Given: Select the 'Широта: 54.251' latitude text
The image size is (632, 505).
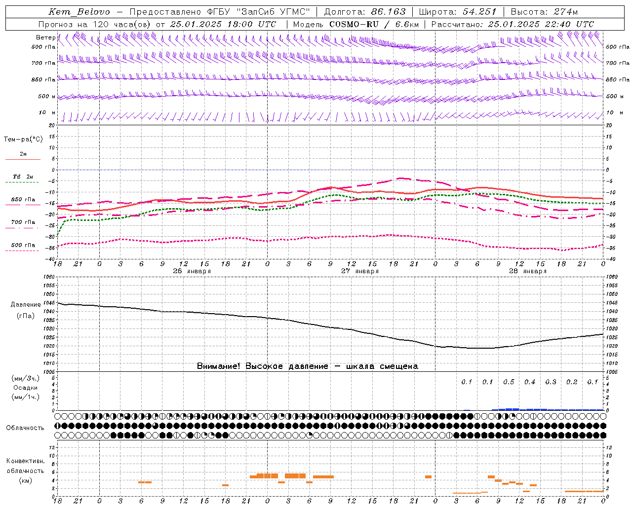Looking at the screenshot, I should click(x=457, y=12).
